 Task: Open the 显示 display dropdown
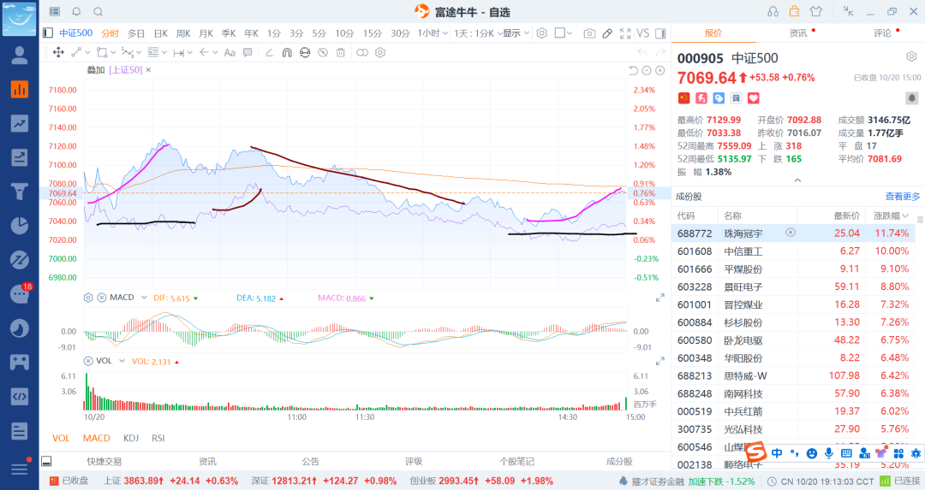click(516, 33)
